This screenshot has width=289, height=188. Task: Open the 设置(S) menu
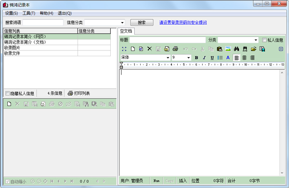pos(12,13)
